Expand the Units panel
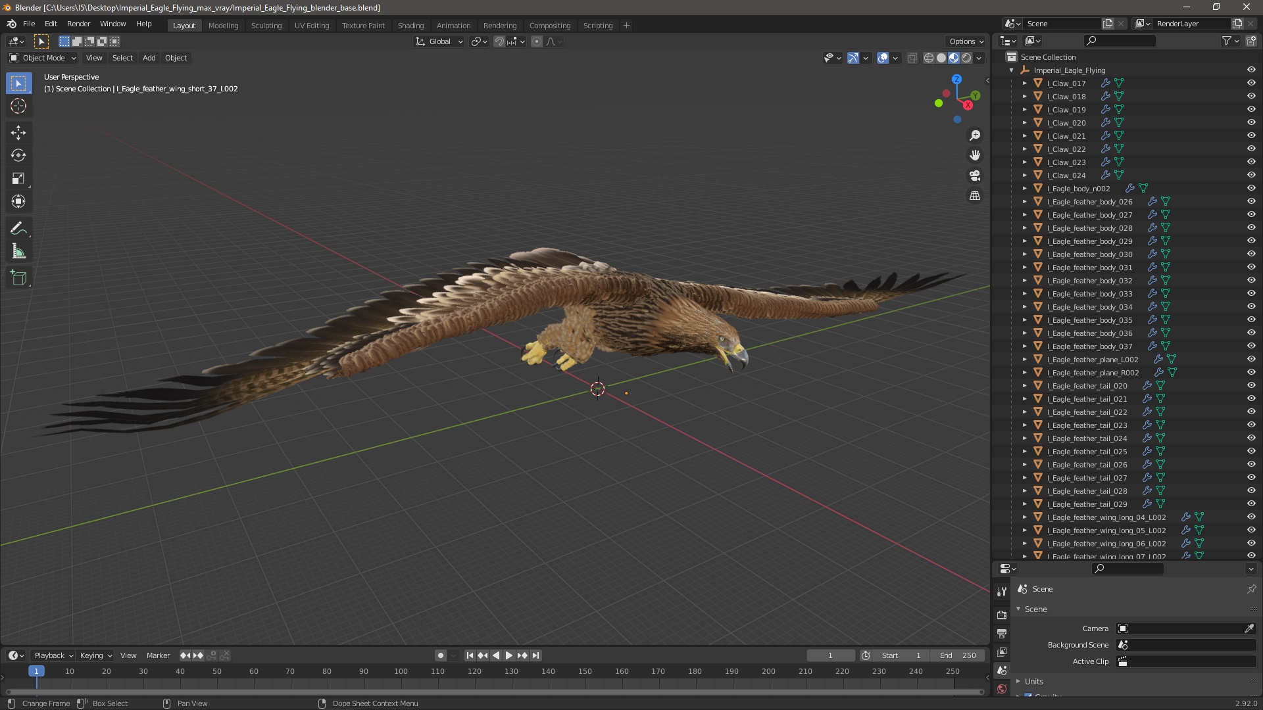The width and height of the screenshot is (1263, 710). tap(1019, 682)
